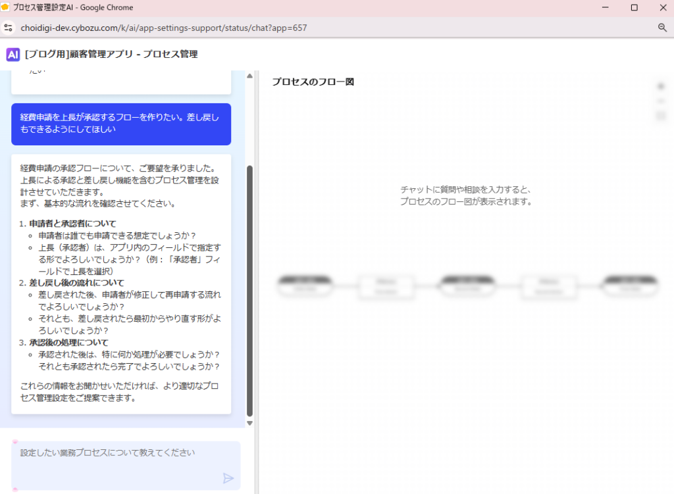The height and width of the screenshot is (494, 674).
Task: Maximize the Chrome window
Action: [634, 8]
